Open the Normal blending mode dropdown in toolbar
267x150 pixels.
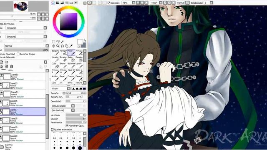pos(187,3)
